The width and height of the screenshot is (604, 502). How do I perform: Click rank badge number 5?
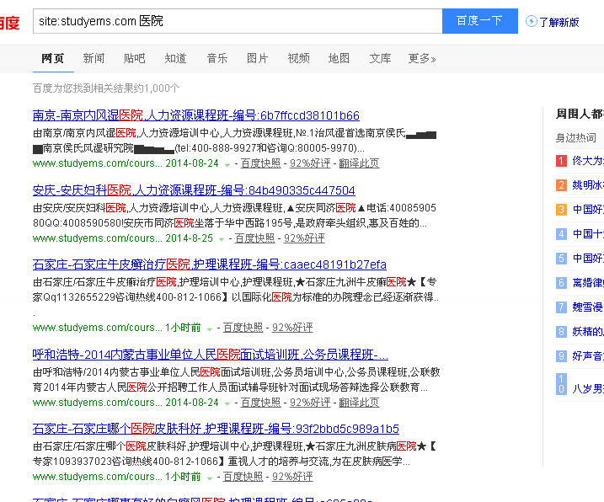[561, 258]
